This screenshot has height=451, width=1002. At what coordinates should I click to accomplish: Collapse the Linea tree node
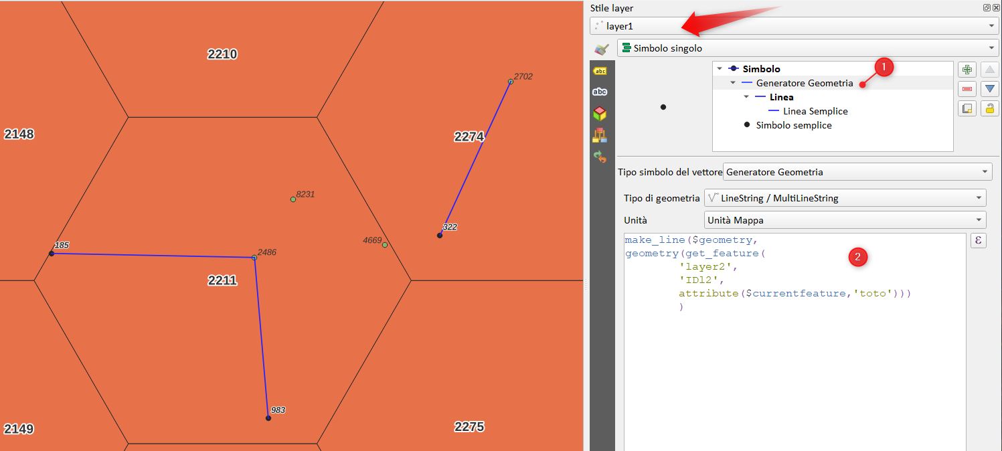click(747, 97)
